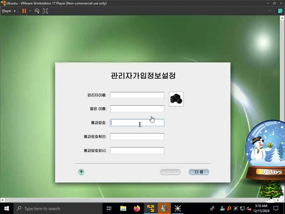The width and height of the screenshot is (285, 214).
Task: Click the vertical scrollbar up arrow
Action: (282, 18)
